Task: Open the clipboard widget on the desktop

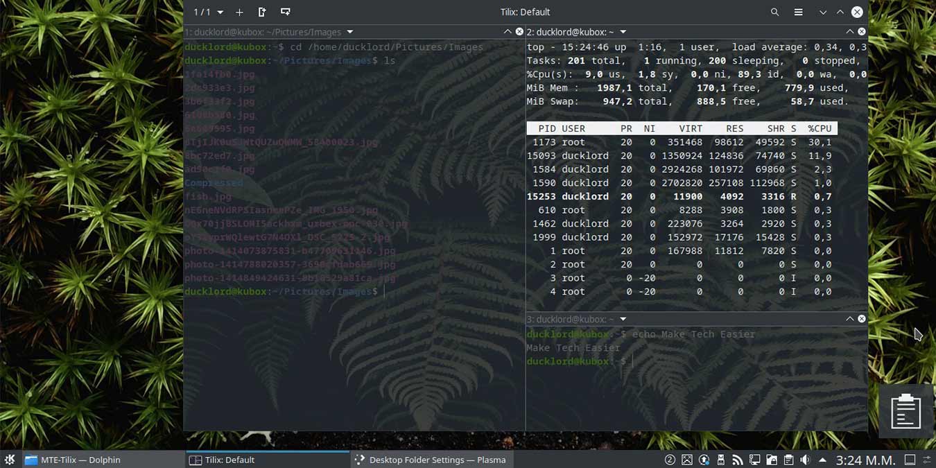Action: coord(905,410)
